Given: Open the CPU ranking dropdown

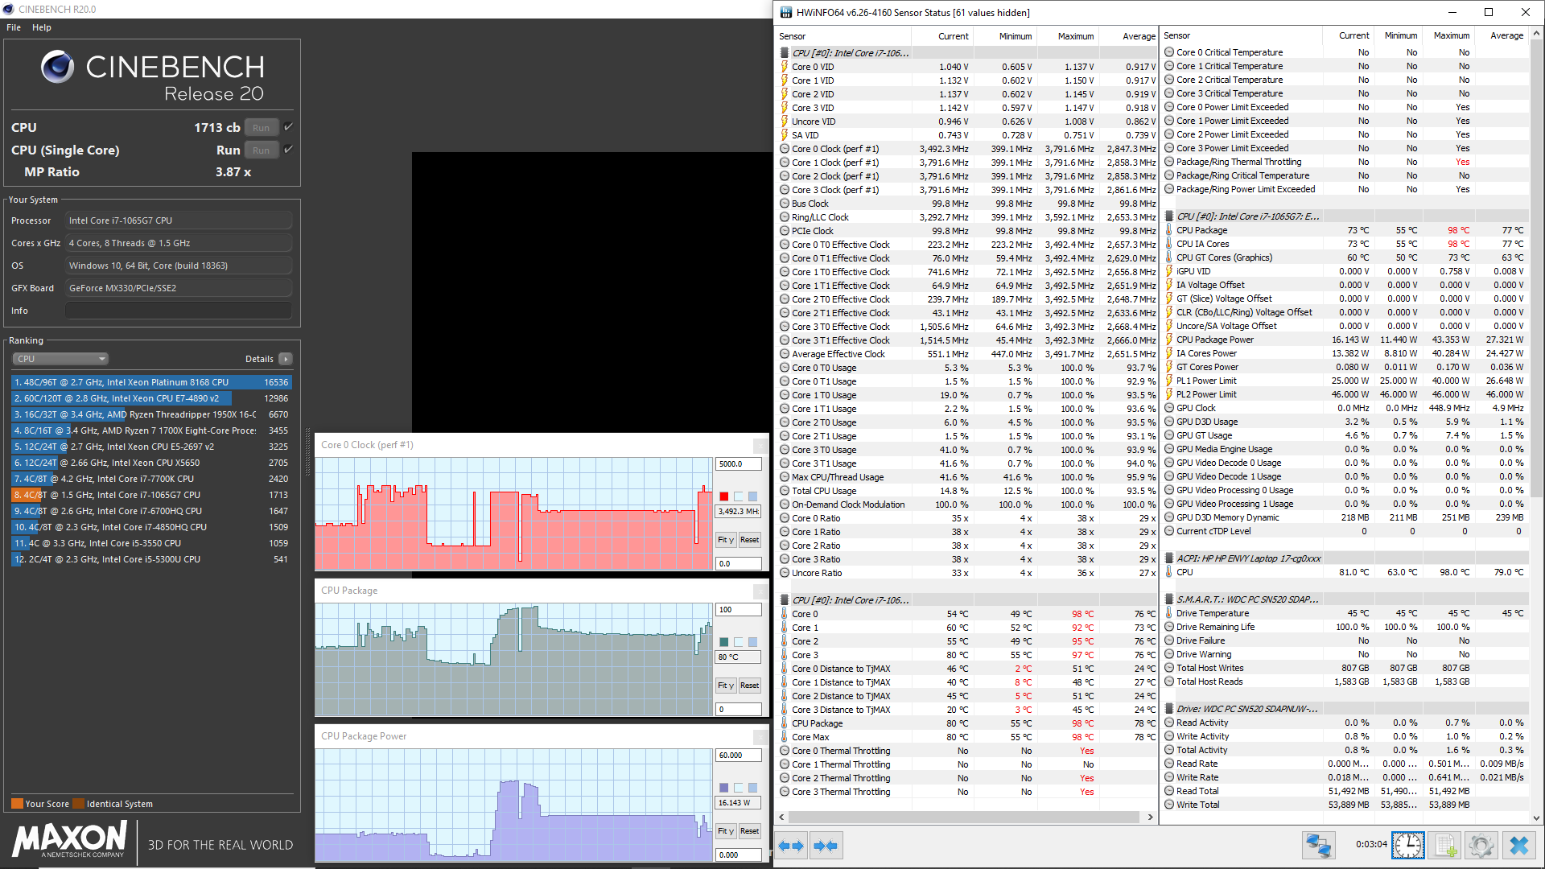Looking at the screenshot, I should click(x=60, y=359).
